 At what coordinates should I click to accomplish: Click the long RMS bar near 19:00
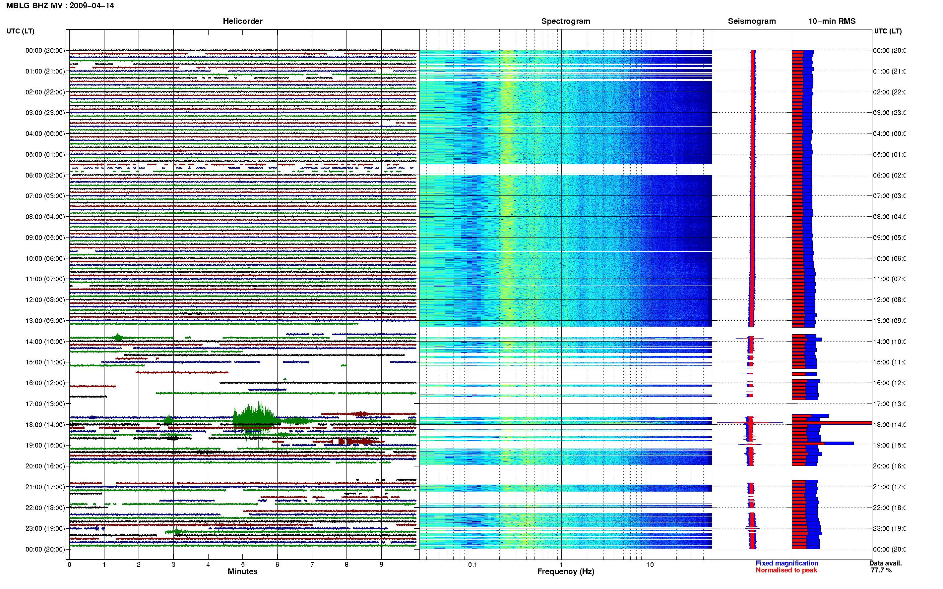823,443
